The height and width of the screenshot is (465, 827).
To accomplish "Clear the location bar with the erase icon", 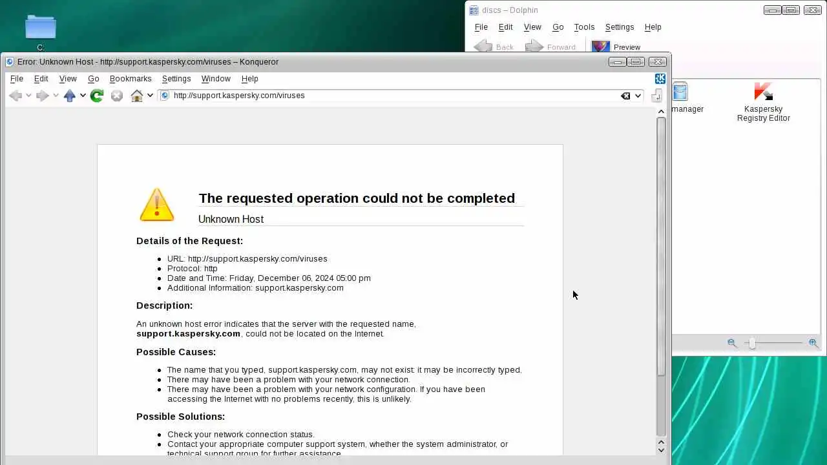I will point(625,96).
